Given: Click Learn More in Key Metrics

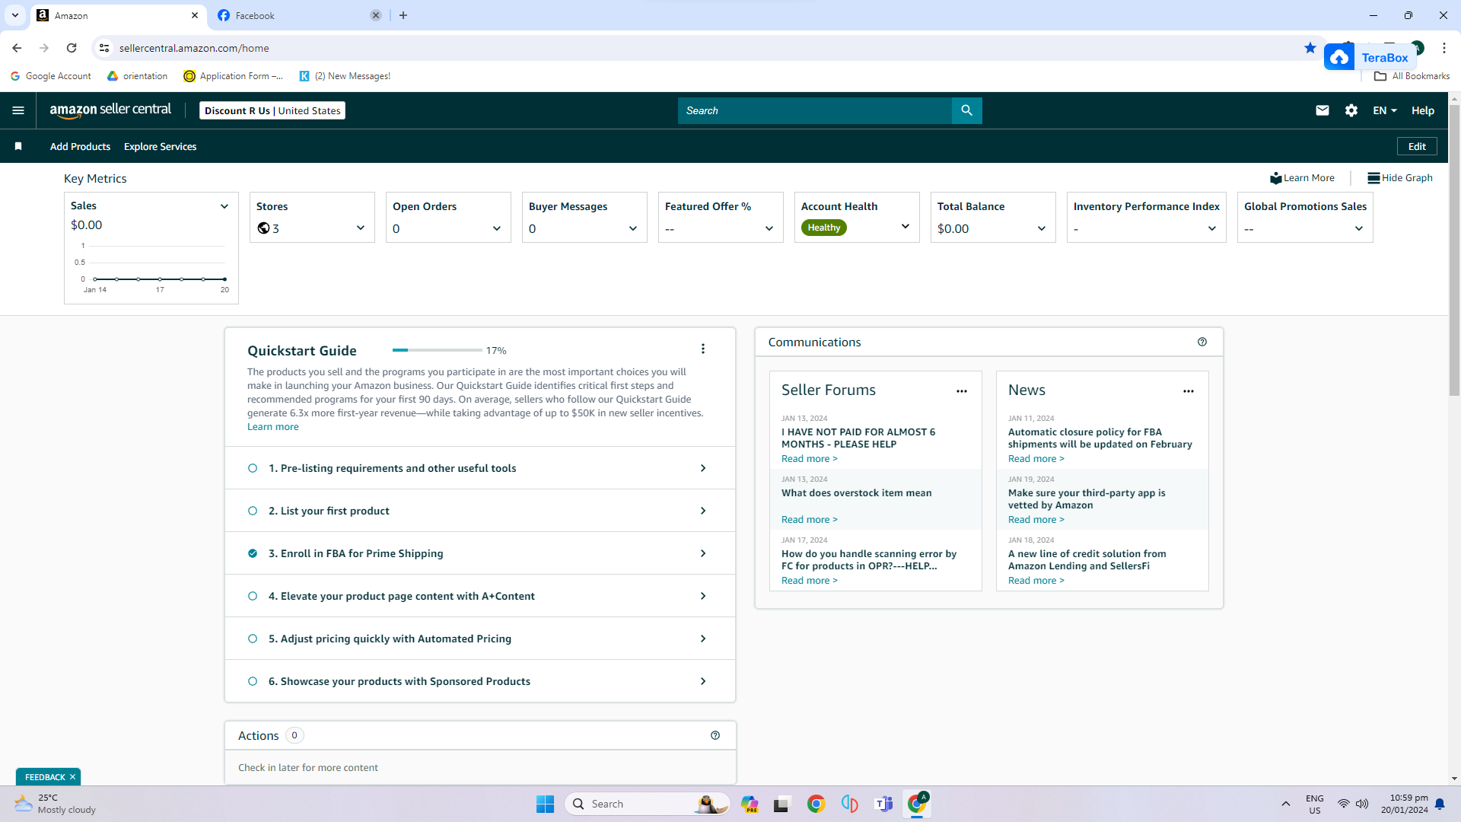Looking at the screenshot, I should (x=1302, y=178).
